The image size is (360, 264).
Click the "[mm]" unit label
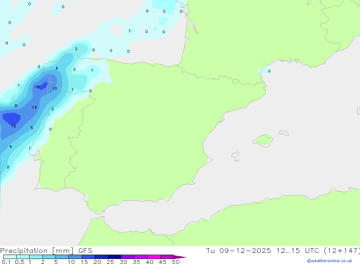[x=63, y=251]
